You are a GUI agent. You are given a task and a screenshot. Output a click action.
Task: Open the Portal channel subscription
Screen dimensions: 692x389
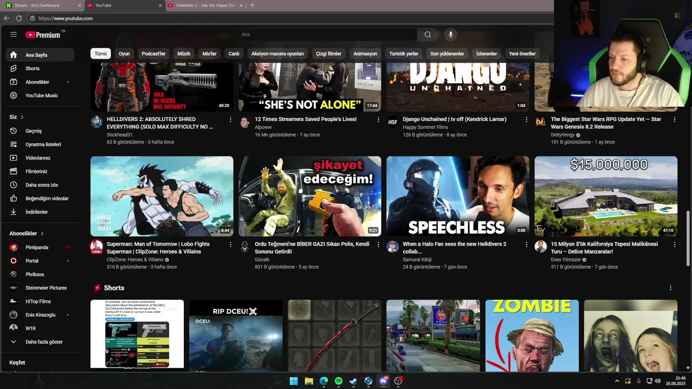point(40,261)
